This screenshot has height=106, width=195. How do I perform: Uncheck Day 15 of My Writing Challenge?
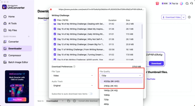coord(55,29)
